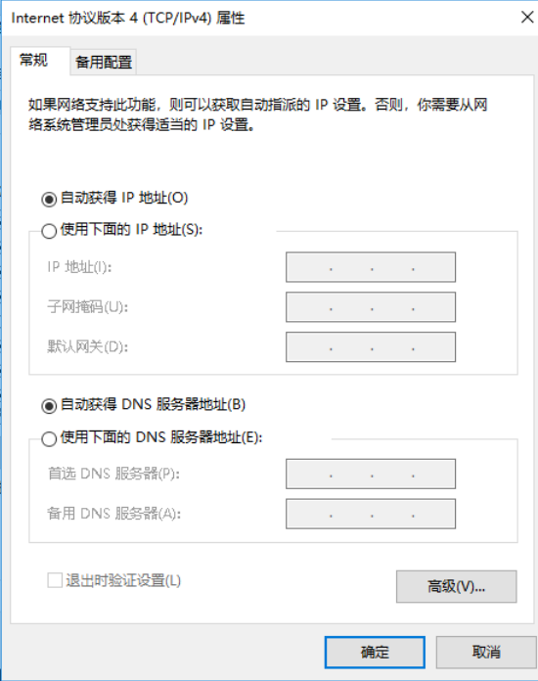
Task: Click the 默认网关 address field
Action: pyautogui.click(x=371, y=347)
